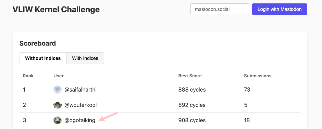This screenshot has height=129, width=322.
Task: Click the Rank column header
Action: tap(28, 76)
